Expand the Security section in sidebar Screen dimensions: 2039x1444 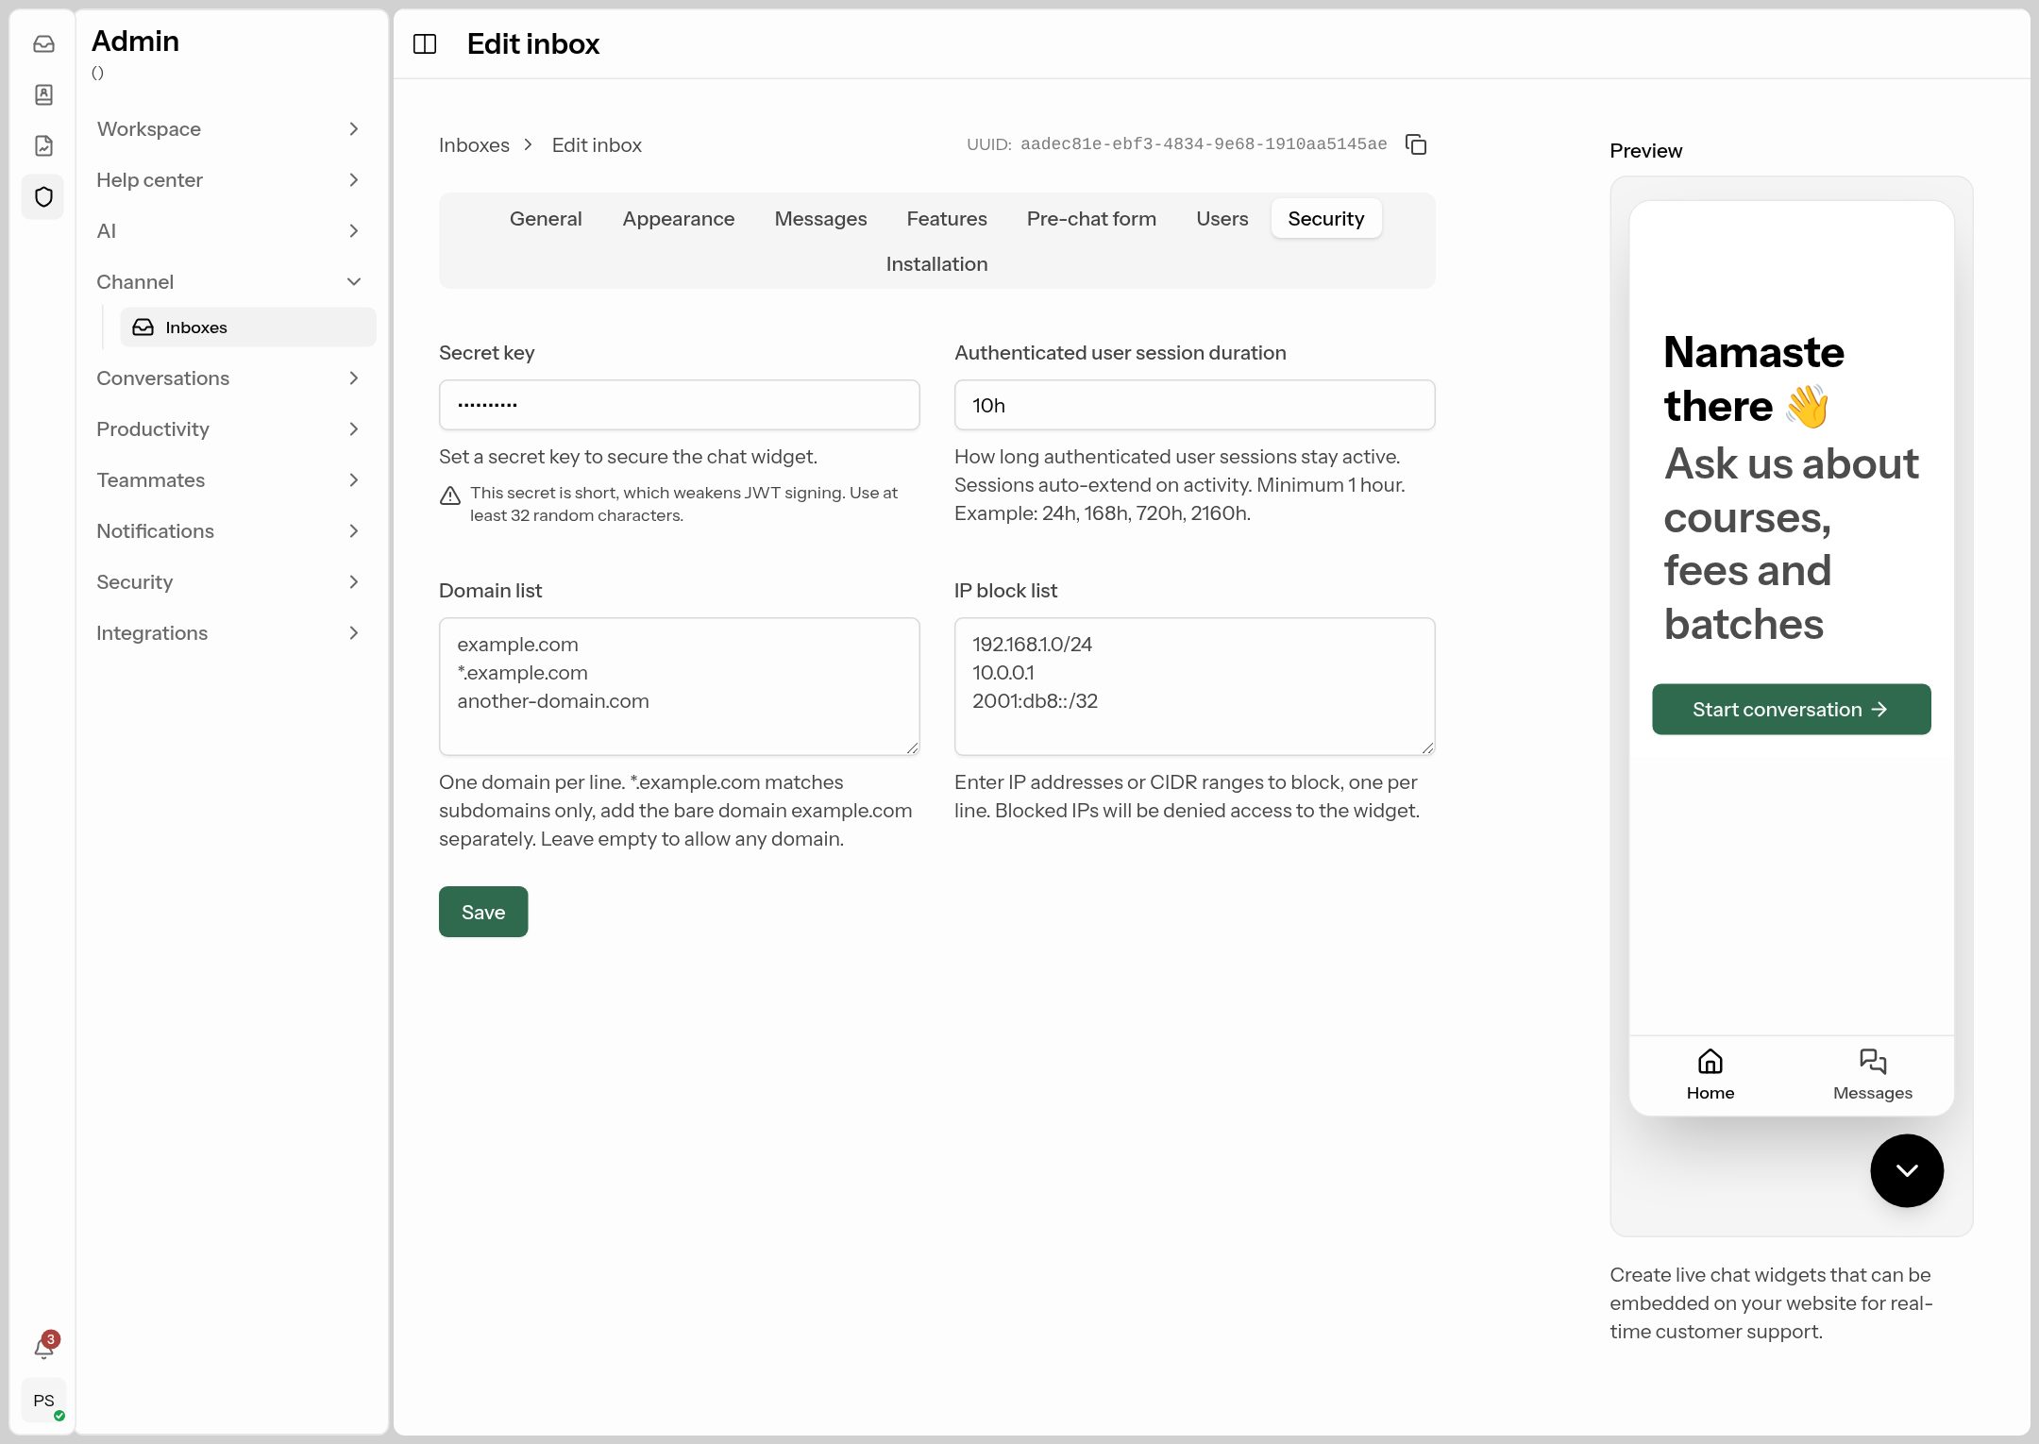[x=229, y=582]
